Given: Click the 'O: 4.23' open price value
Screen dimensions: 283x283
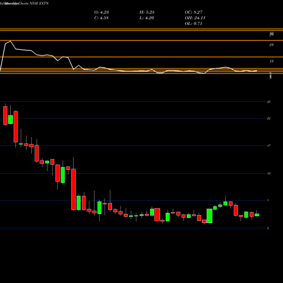Looking at the screenshot, I should [x=101, y=12].
